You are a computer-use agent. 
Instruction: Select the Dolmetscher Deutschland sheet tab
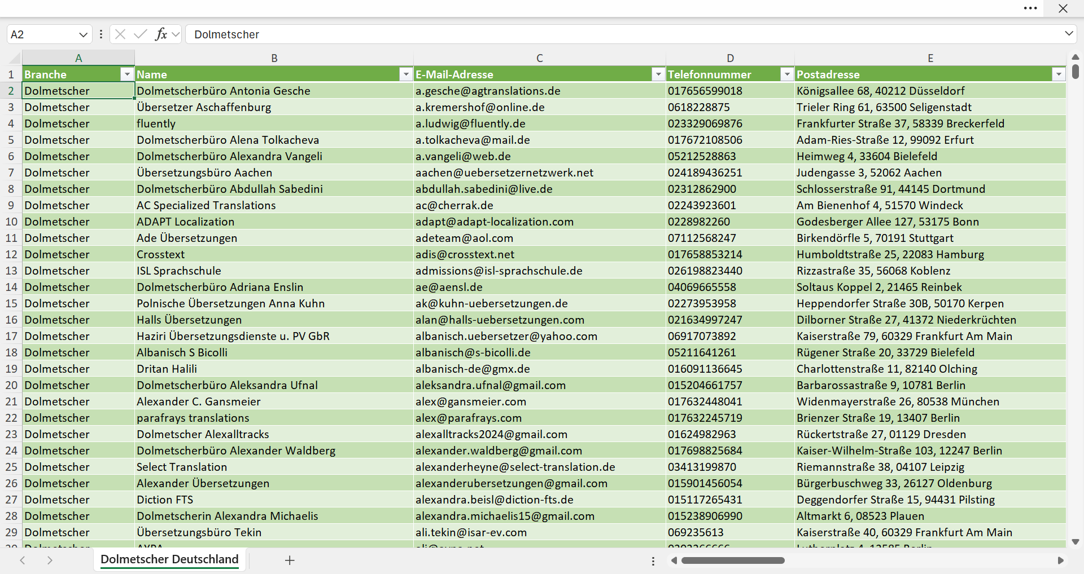tap(169, 559)
